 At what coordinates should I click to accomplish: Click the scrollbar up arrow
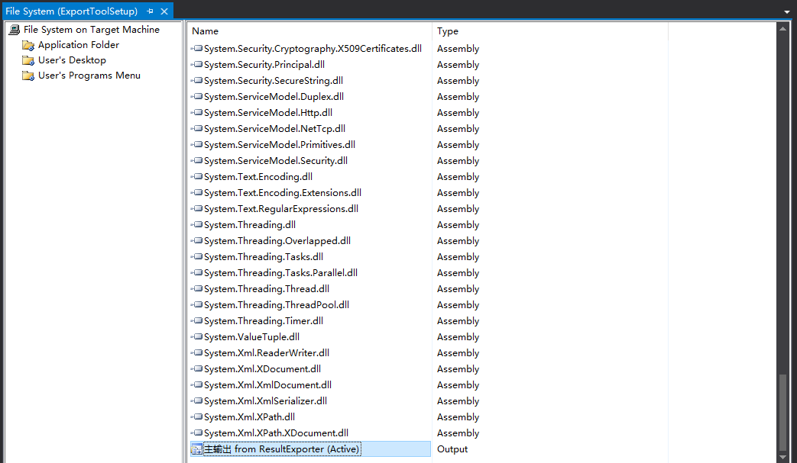pyautogui.click(x=783, y=29)
